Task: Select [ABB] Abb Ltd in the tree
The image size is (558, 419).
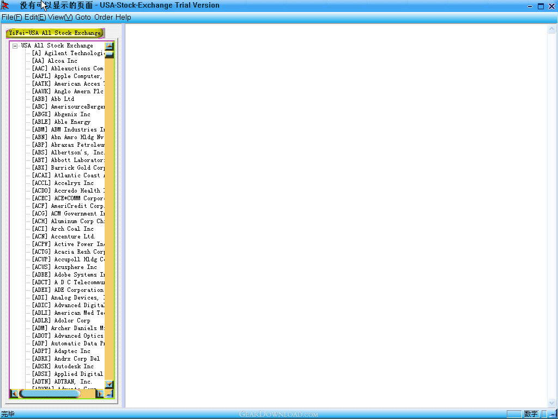Action: point(53,99)
